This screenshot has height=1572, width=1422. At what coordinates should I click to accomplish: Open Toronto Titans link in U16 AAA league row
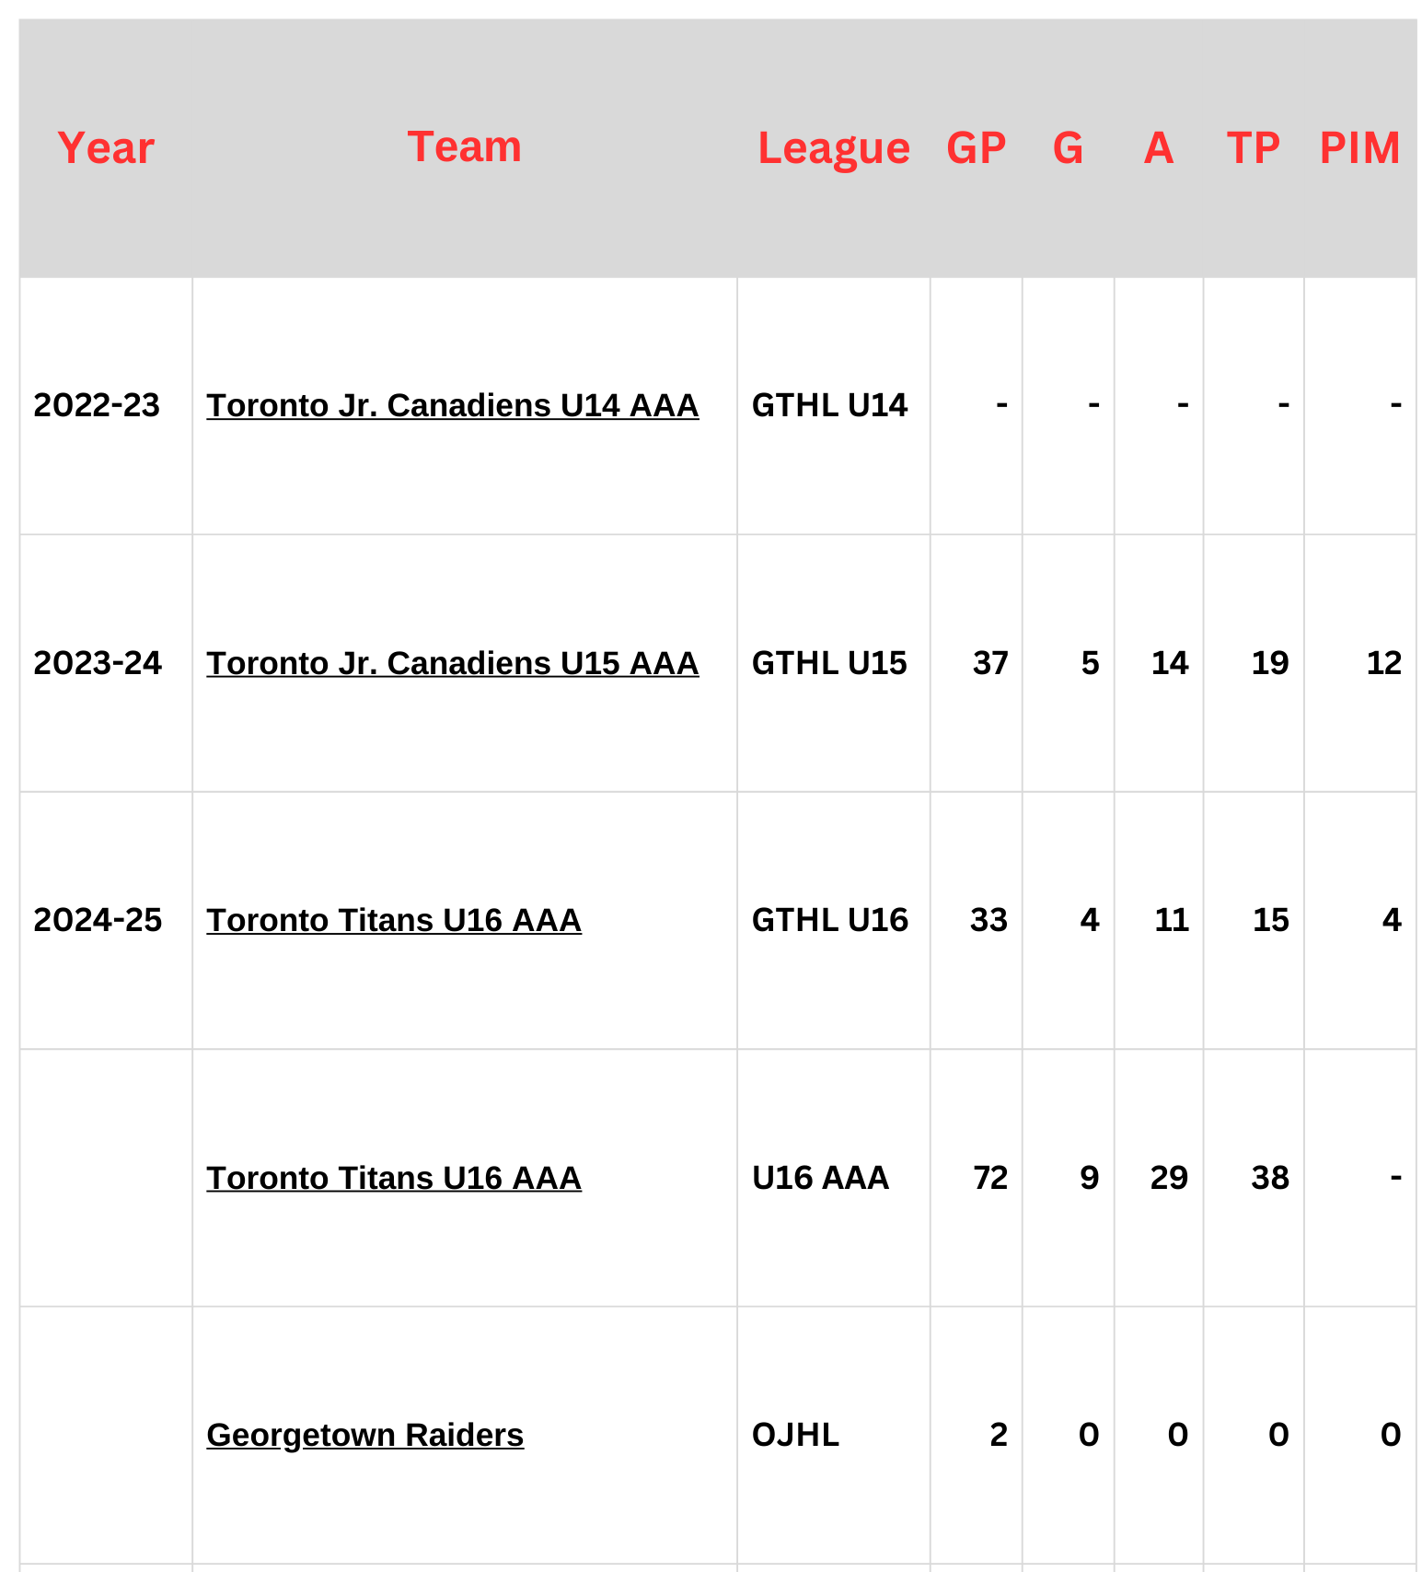click(393, 1179)
